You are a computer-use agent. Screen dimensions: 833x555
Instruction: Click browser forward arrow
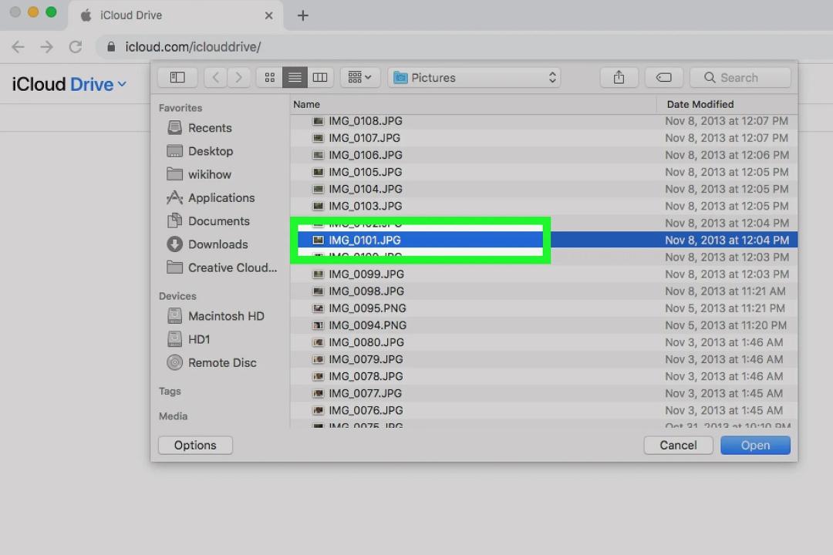click(x=47, y=47)
